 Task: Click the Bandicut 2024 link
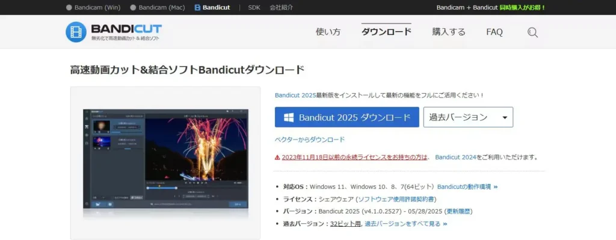click(x=456, y=157)
